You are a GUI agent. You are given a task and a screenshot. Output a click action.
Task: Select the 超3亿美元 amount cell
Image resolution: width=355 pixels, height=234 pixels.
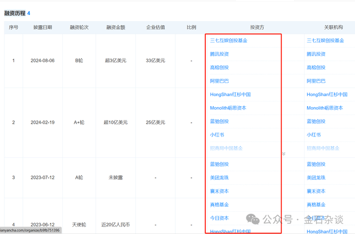click(116, 61)
